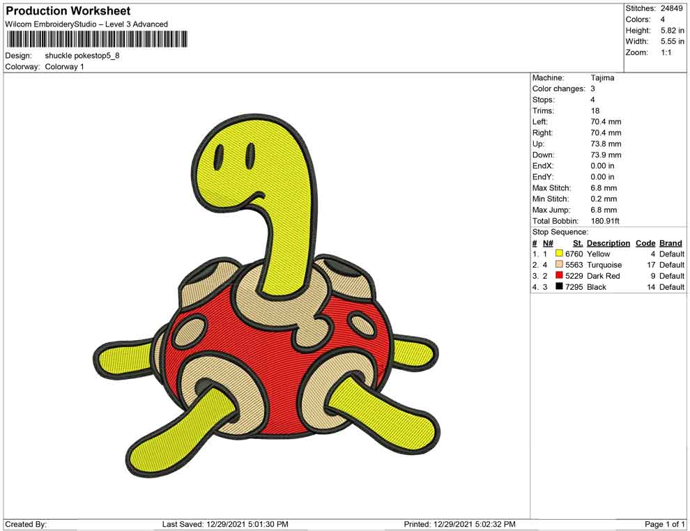The height and width of the screenshot is (531, 690).
Task: Click the width value '5.55 in'
Action: tap(673, 41)
